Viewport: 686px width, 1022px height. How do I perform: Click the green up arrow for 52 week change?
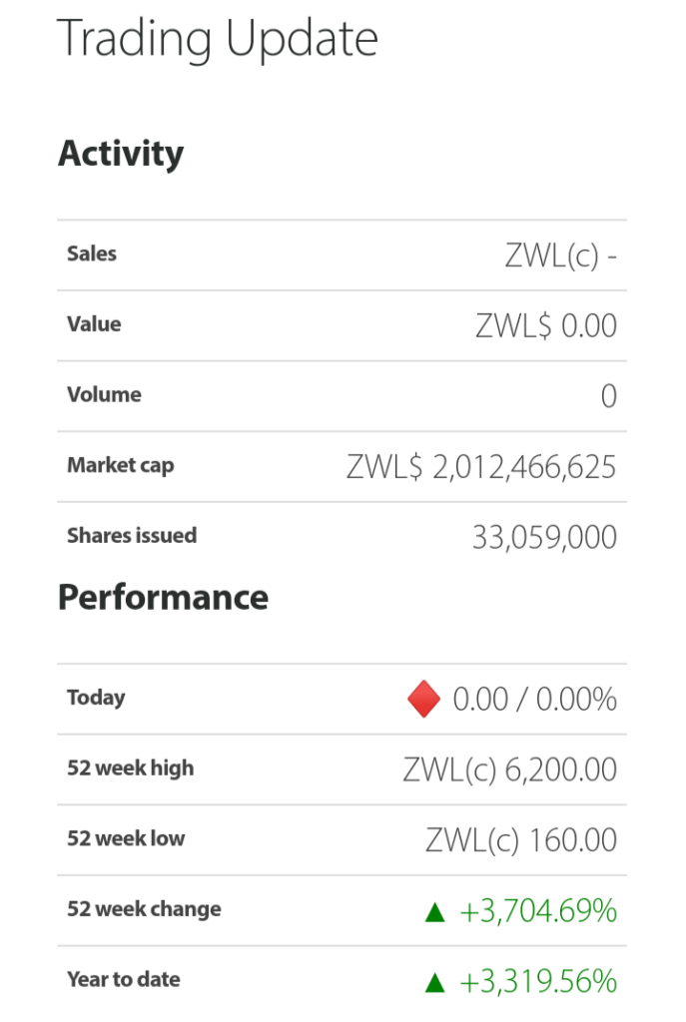click(x=435, y=912)
